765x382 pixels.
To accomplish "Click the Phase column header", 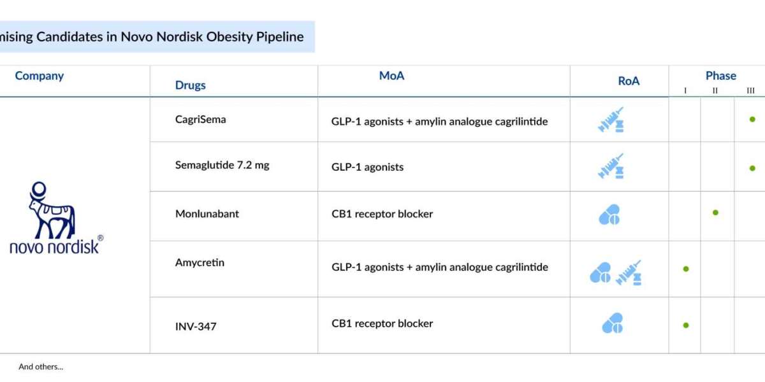I will 721,76.
